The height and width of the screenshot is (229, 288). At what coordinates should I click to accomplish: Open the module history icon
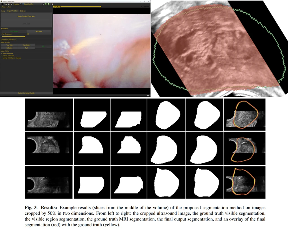point(43,4)
